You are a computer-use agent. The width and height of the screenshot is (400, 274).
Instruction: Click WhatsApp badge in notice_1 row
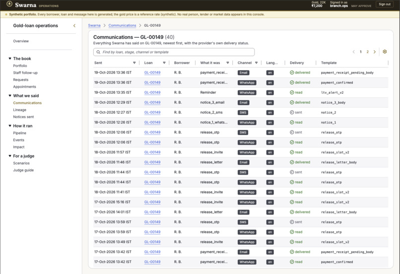tap(247, 123)
